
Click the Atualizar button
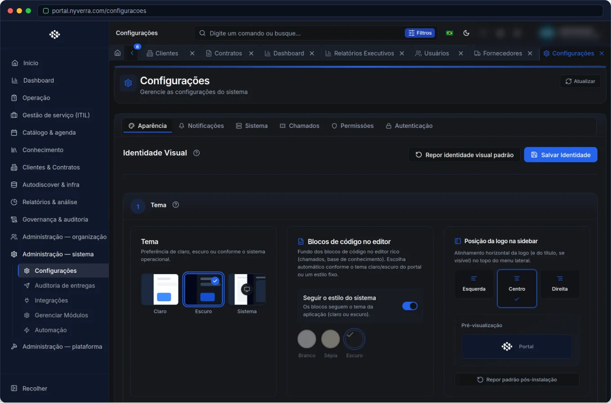580,81
